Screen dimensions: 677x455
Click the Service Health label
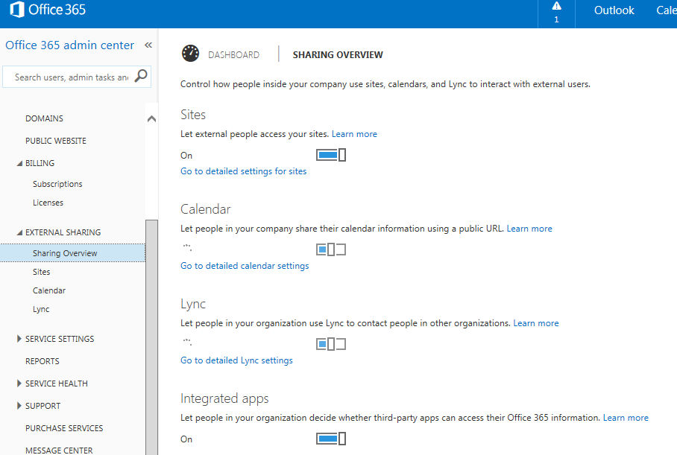(57, 384)
